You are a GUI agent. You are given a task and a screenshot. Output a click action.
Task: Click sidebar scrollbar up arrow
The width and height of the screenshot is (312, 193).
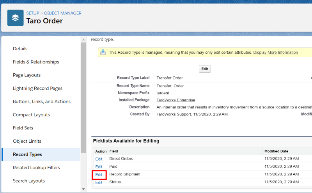[x=83, y=40]
